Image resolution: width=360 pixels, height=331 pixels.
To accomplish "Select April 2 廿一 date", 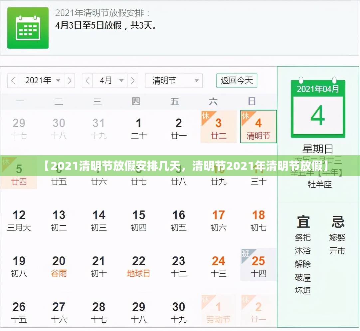I will (179, 129).
